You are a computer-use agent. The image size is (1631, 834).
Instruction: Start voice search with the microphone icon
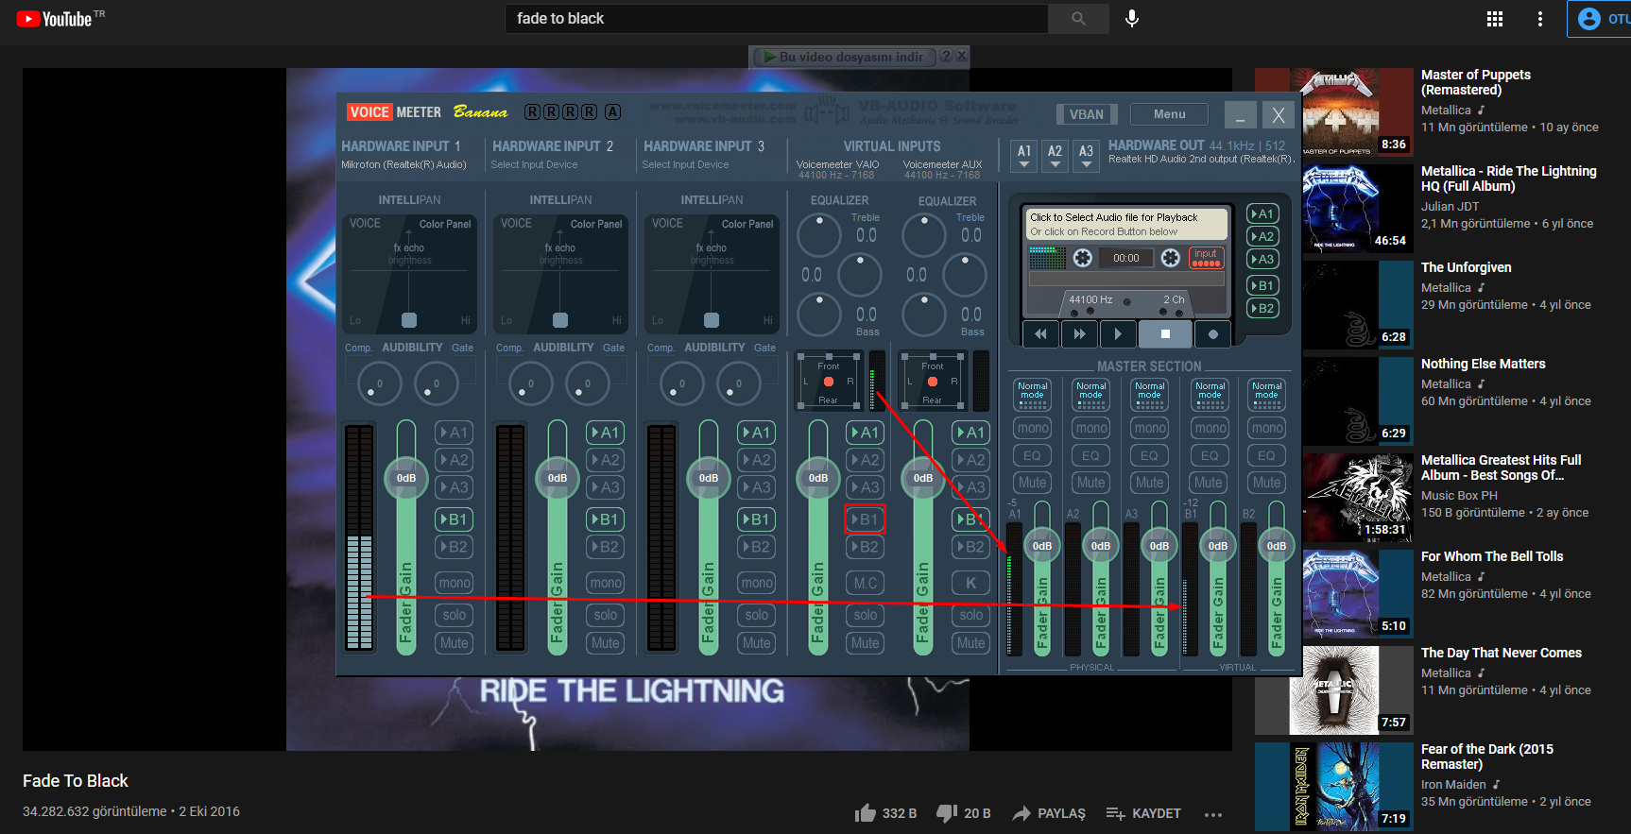tap(1132, 18)
